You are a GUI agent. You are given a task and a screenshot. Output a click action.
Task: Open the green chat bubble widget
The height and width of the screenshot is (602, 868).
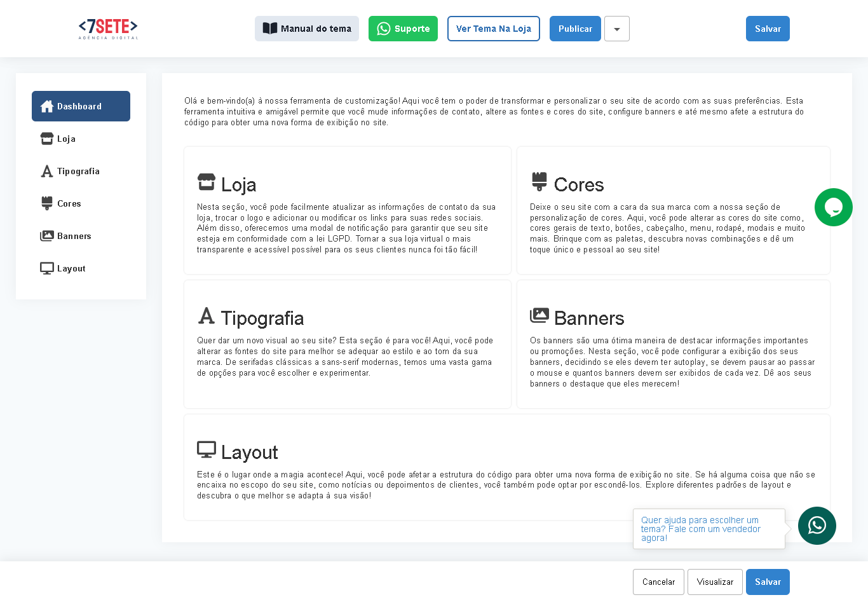833,207
